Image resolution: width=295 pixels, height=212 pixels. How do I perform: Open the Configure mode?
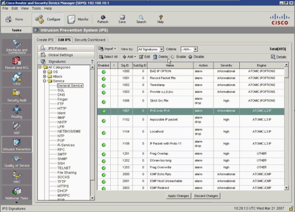pos(48,19)
